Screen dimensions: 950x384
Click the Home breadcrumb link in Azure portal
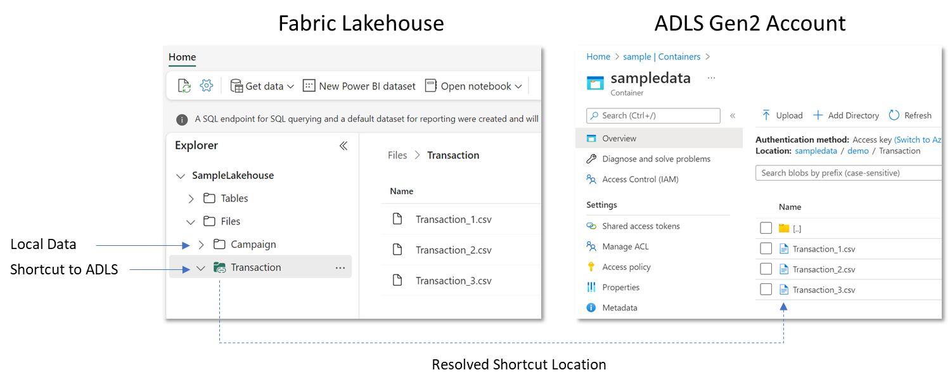tap(598, 56)
